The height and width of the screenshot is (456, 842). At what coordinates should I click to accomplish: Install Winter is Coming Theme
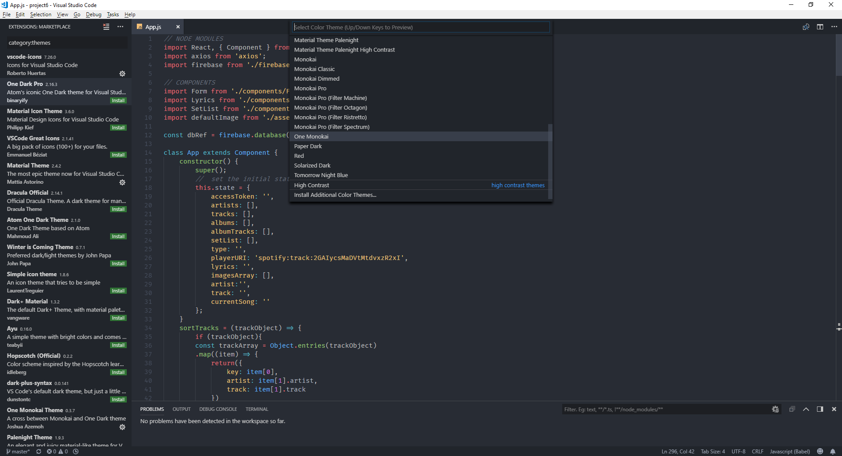tap(118, 264)
